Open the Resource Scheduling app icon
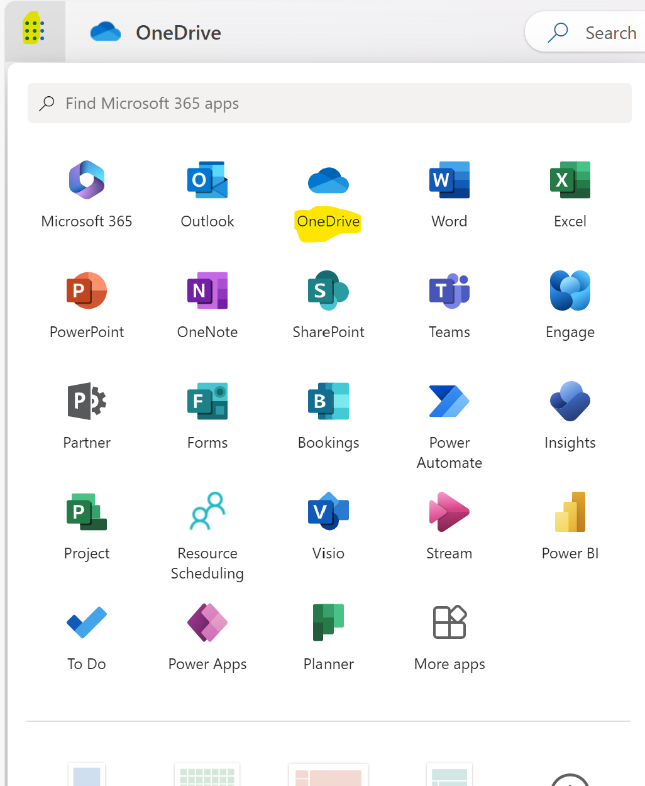 coord(207,511)
